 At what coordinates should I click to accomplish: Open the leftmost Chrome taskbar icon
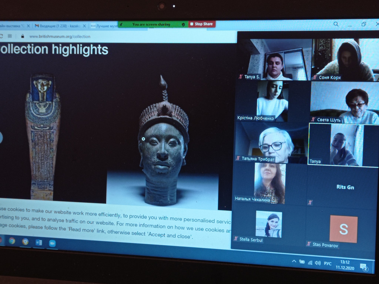pos(12,240)
